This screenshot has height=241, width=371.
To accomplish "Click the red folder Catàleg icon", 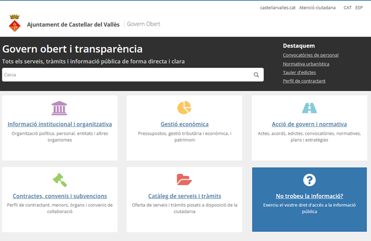I will [x=184, y=179].
